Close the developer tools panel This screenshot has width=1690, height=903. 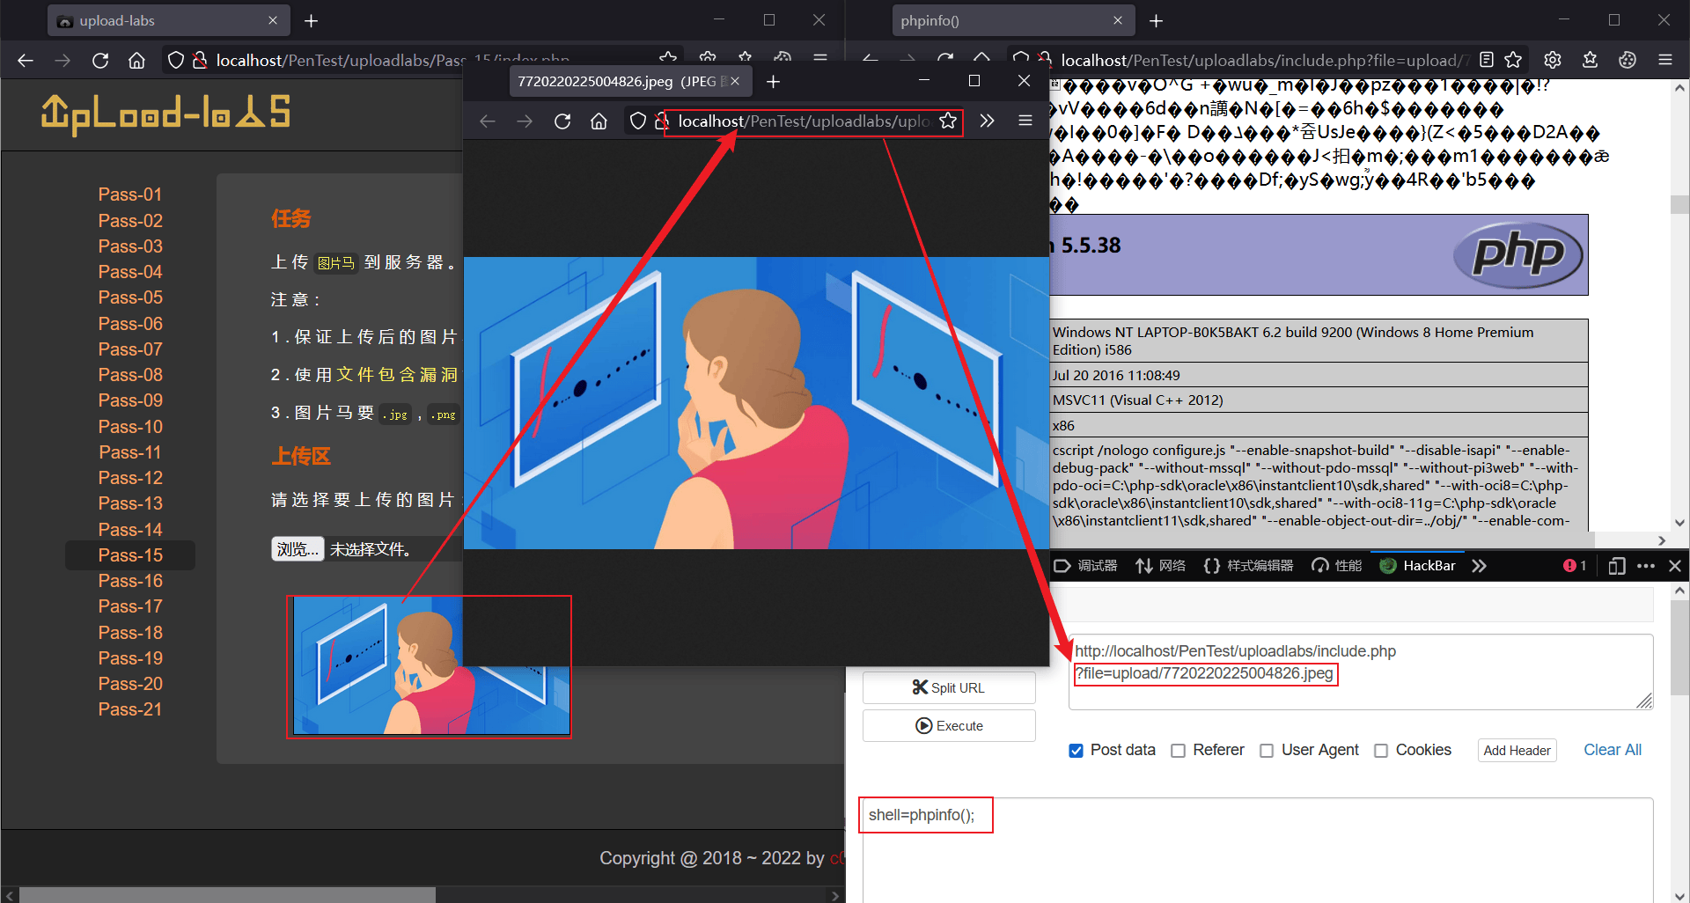(x=1675, y=566)
